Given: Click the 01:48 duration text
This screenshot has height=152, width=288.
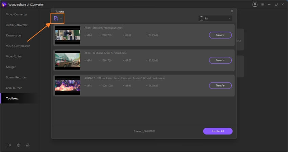Looking at the screenshot, I should pyautogui.click(x=128, y=86).
